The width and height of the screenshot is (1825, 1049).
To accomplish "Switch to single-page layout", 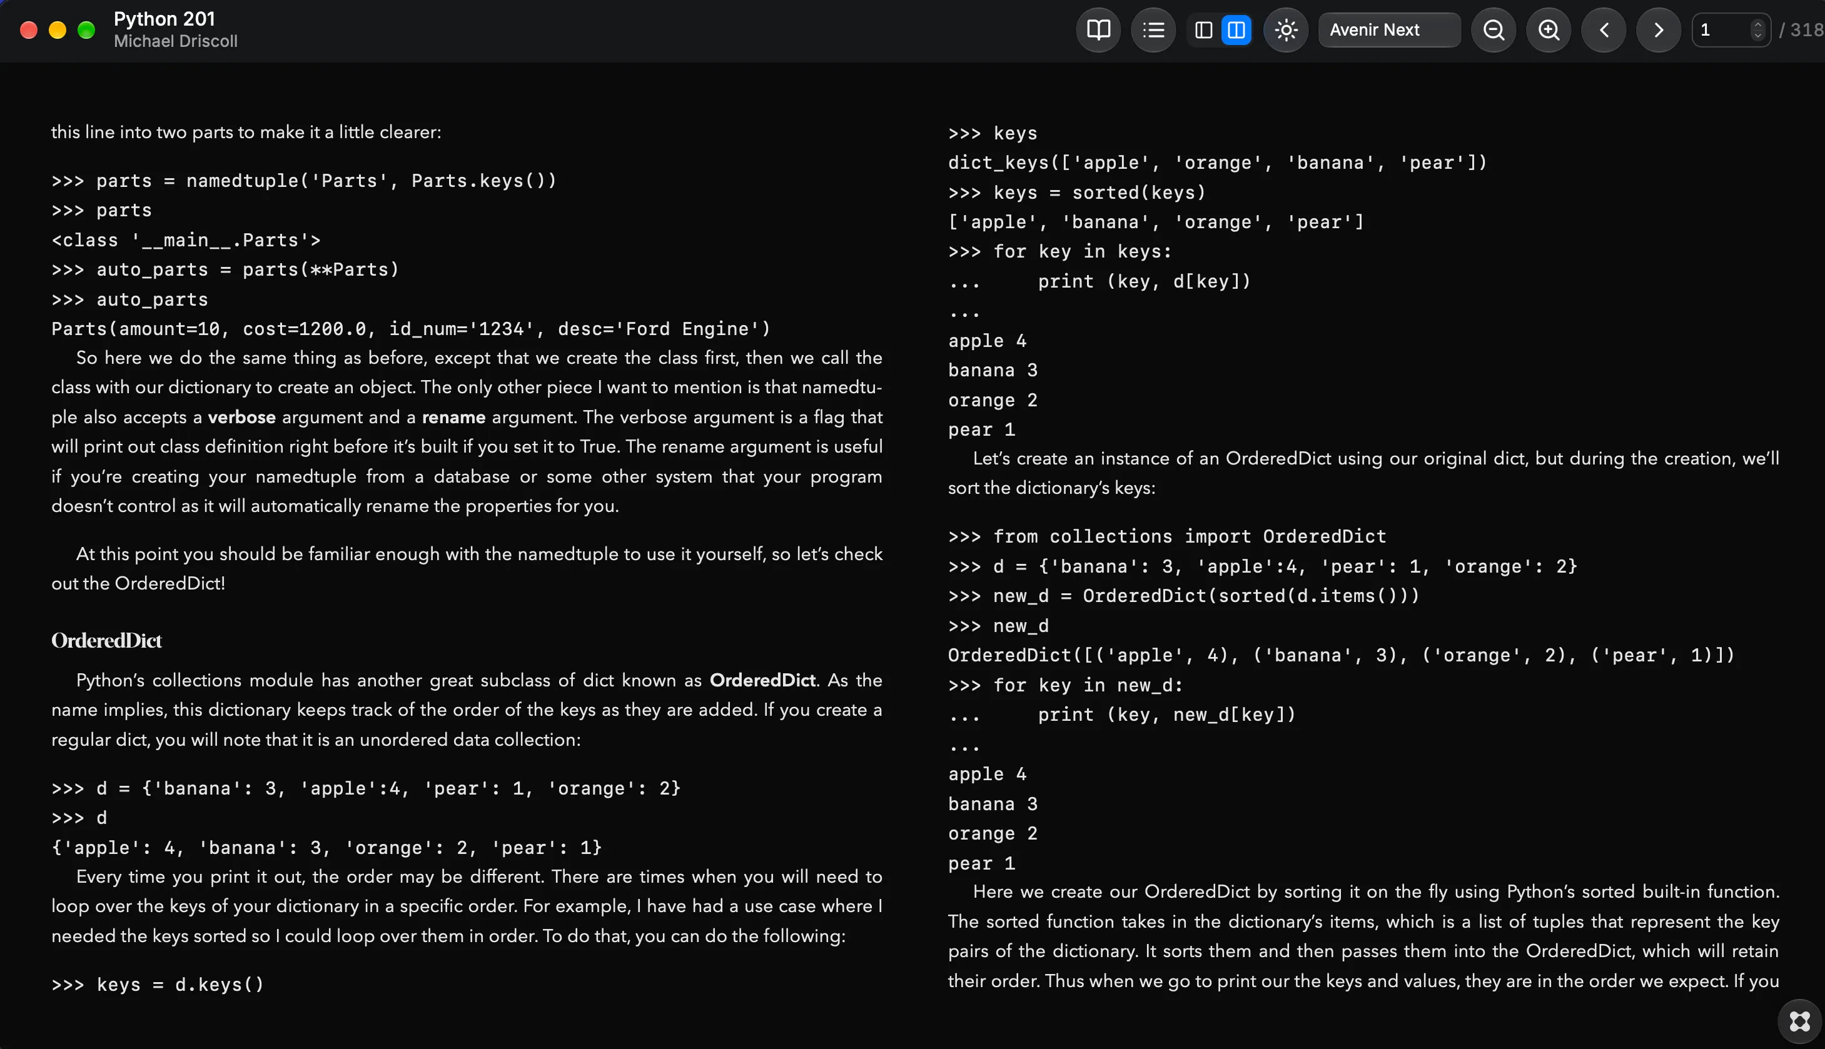I will [x=1204, y=30].
